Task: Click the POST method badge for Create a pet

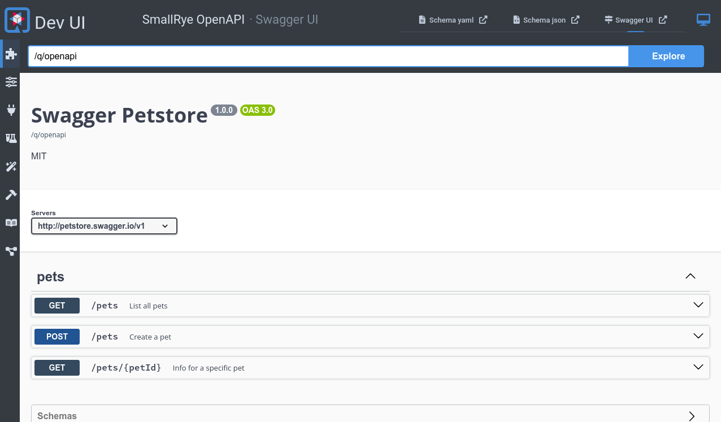Action: (x=57, y=337)
